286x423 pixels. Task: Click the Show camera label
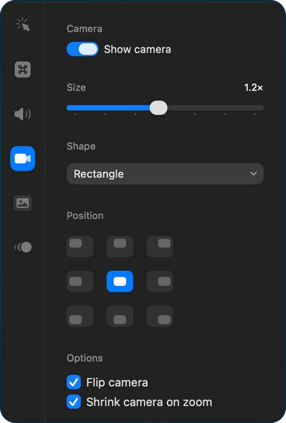click(x=137, y=49)
